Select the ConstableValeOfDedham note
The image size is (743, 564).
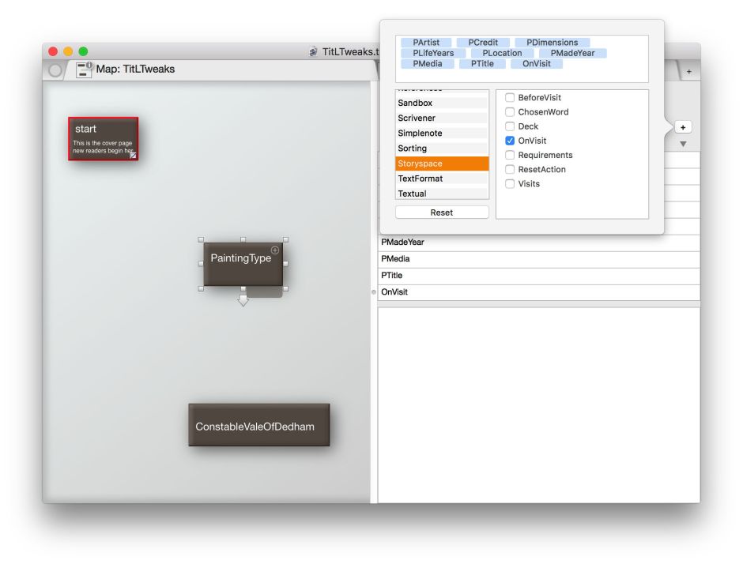[258, 426]
